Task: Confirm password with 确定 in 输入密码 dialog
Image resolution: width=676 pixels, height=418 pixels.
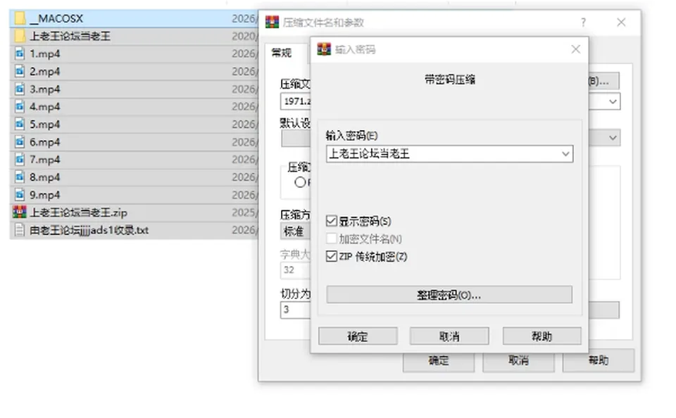Action: pos(358,336)
